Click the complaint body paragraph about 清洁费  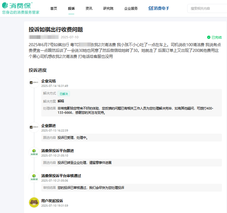(125, 51)
